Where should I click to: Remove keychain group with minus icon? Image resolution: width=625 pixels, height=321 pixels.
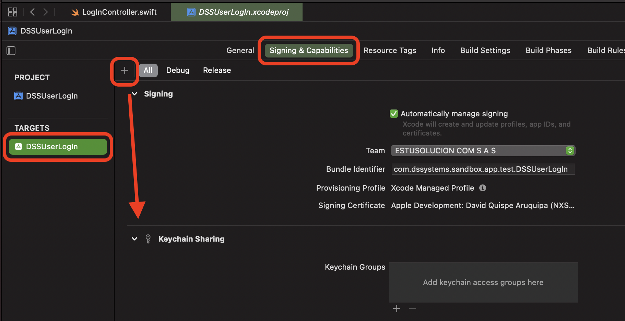click(x=412, y=309)
